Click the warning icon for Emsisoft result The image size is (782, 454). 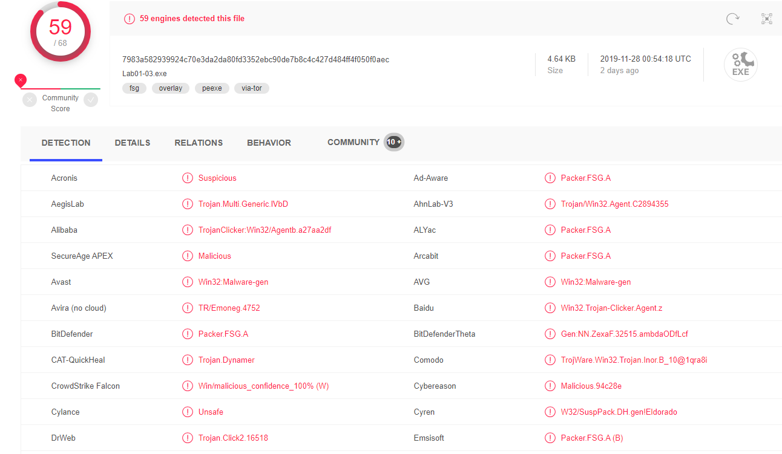[550, 438]
